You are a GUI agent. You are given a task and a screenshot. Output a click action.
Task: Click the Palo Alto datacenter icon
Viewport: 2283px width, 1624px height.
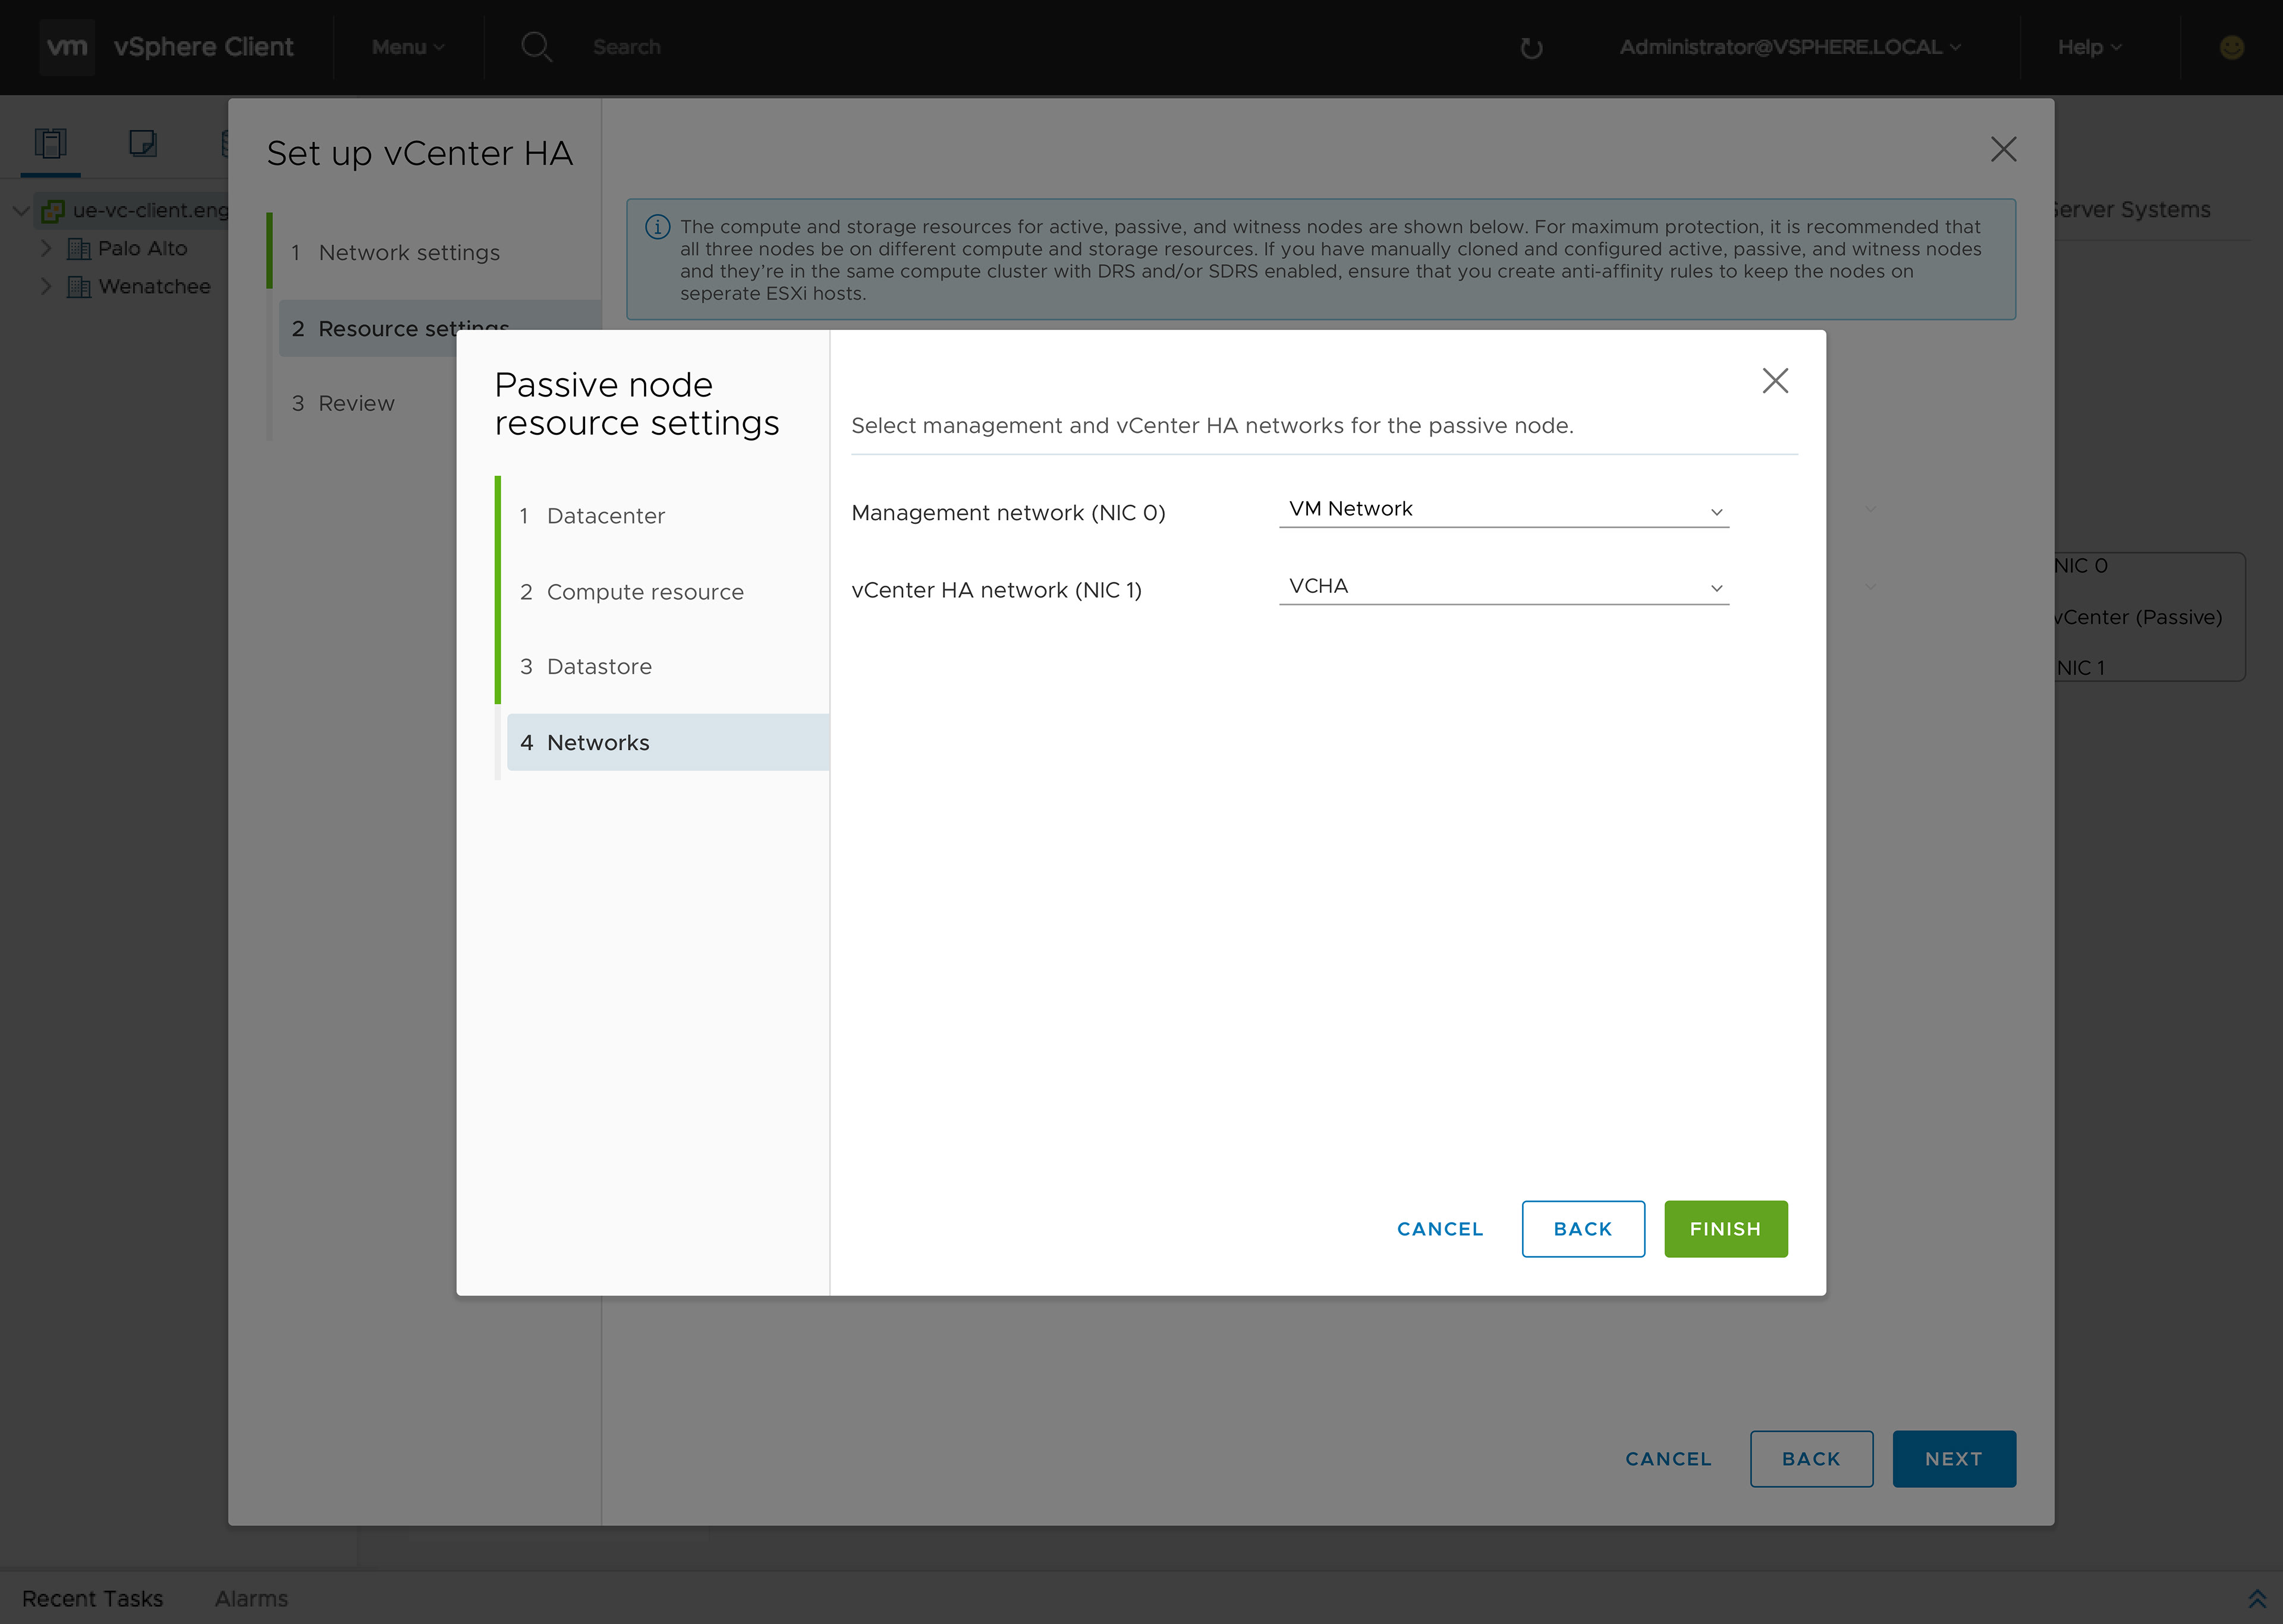(78, 248)
